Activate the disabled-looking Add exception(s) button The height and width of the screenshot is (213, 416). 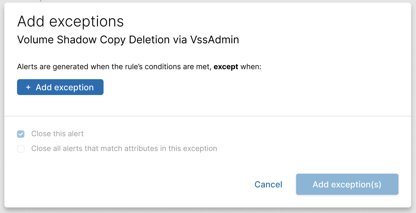pos(347,184)
